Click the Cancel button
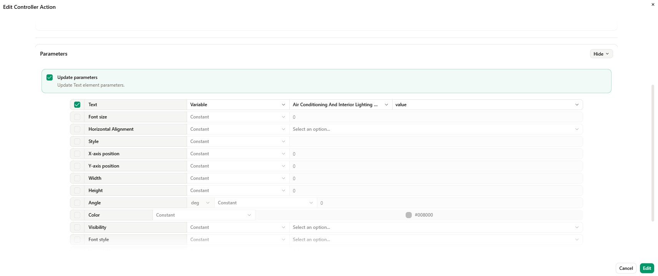The image size is (658, 276). pos(626,268)
